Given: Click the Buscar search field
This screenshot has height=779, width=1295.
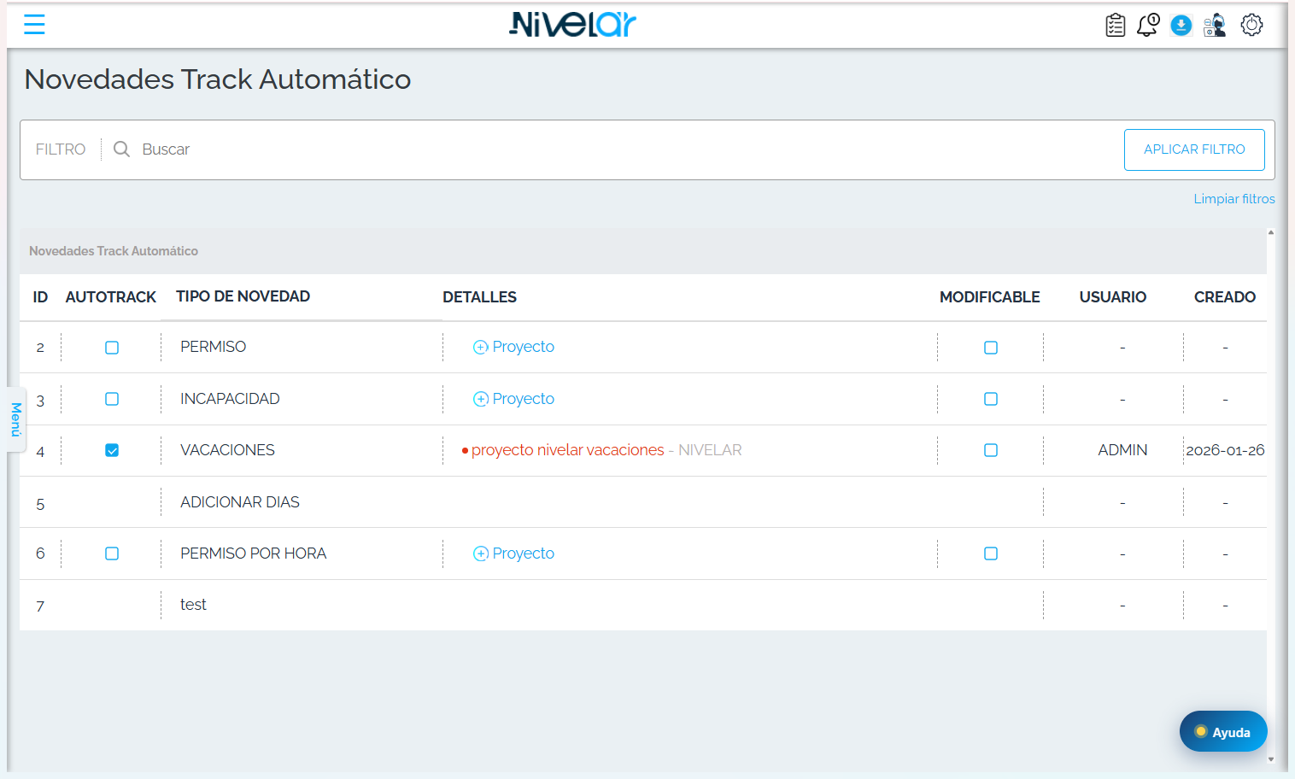Looking at the screenshot, I should 628,149.
